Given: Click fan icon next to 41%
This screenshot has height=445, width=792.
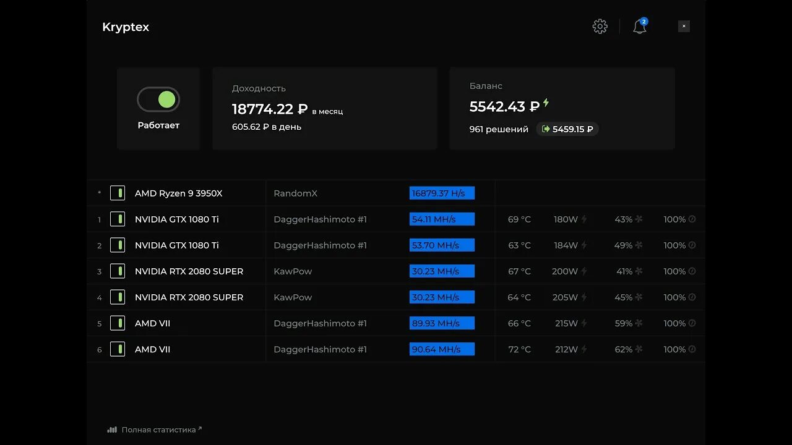Looking at the screenshot, I should [x=639, y=271].
